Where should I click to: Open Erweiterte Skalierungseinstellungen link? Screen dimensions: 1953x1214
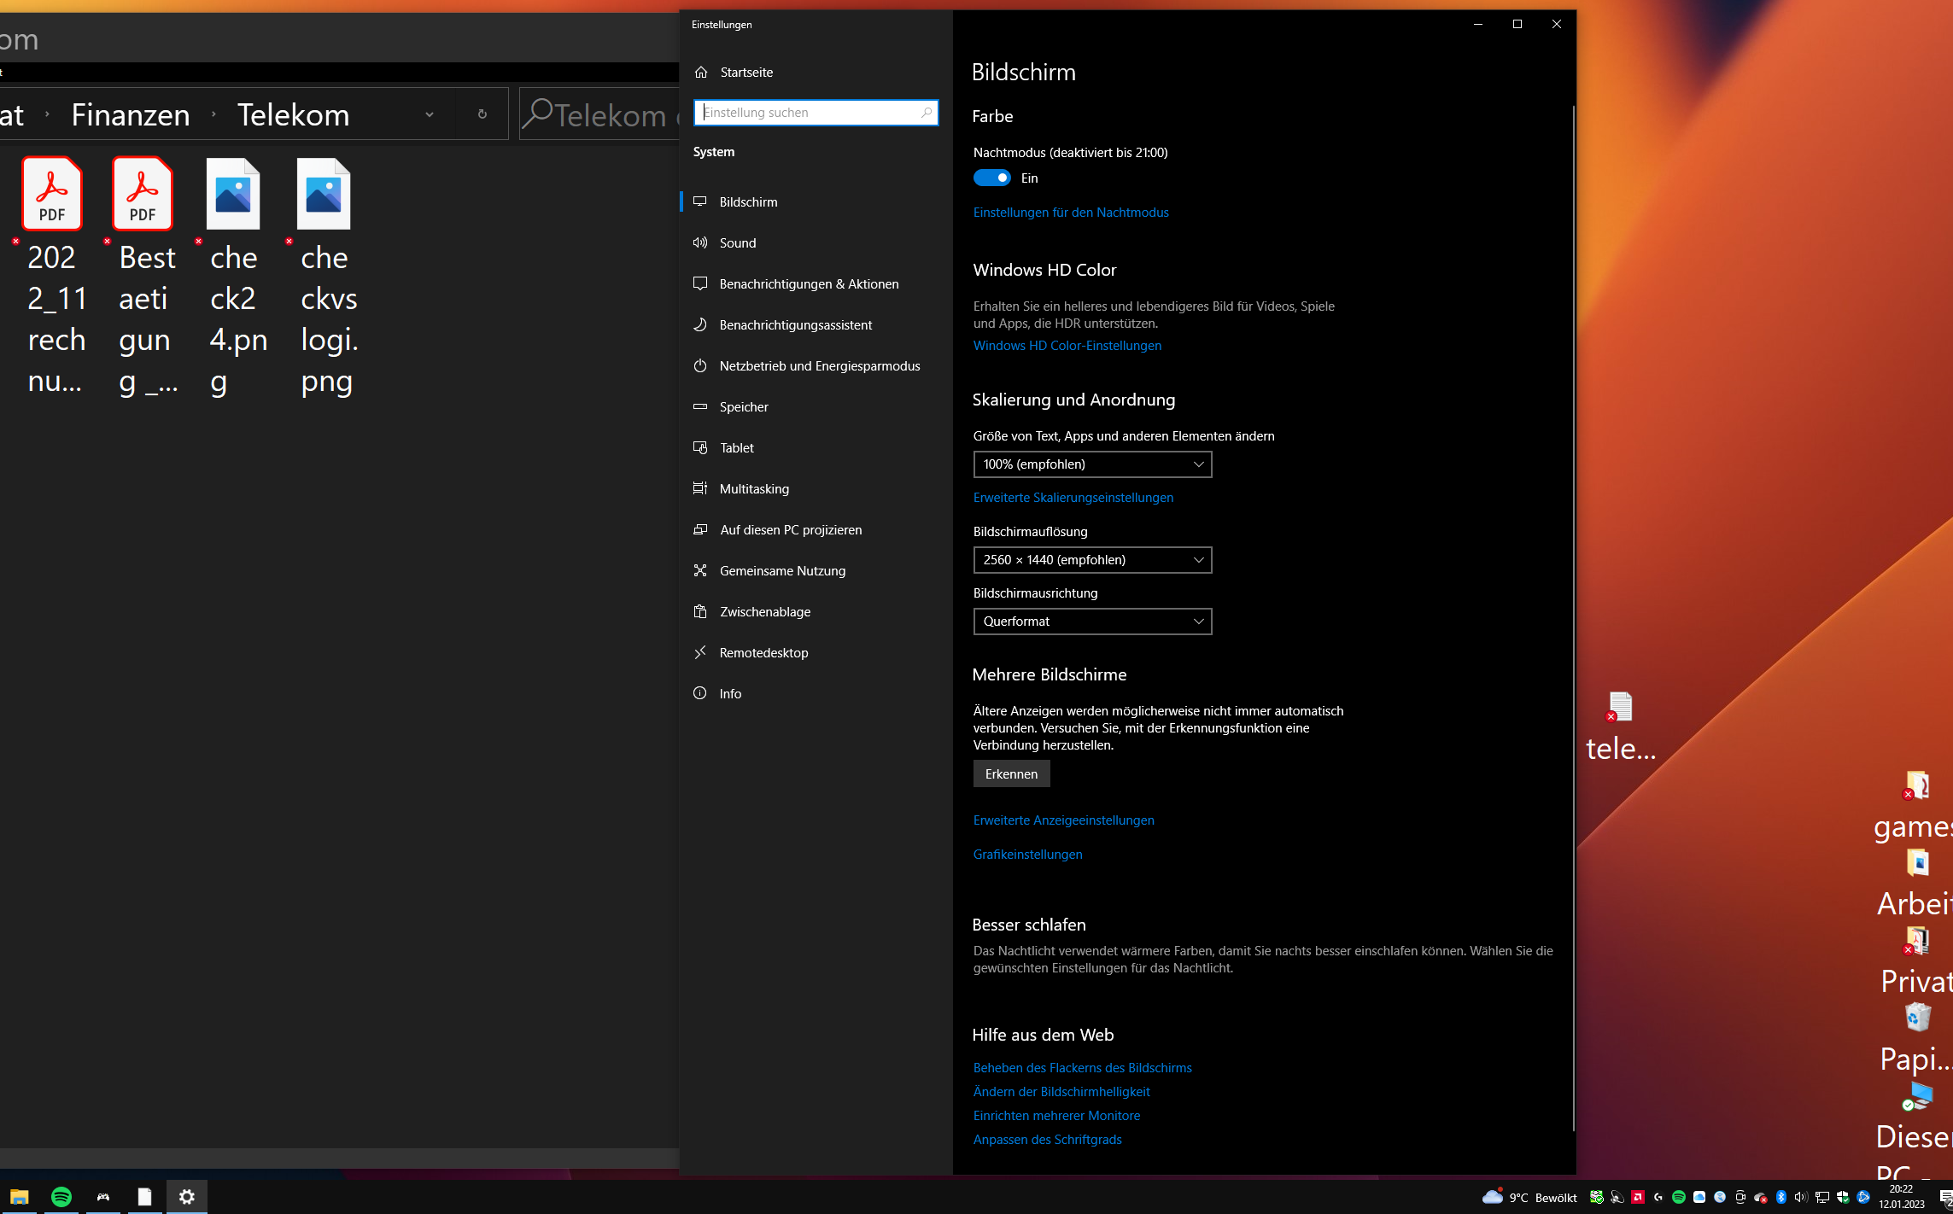[x=1073, y=498]
